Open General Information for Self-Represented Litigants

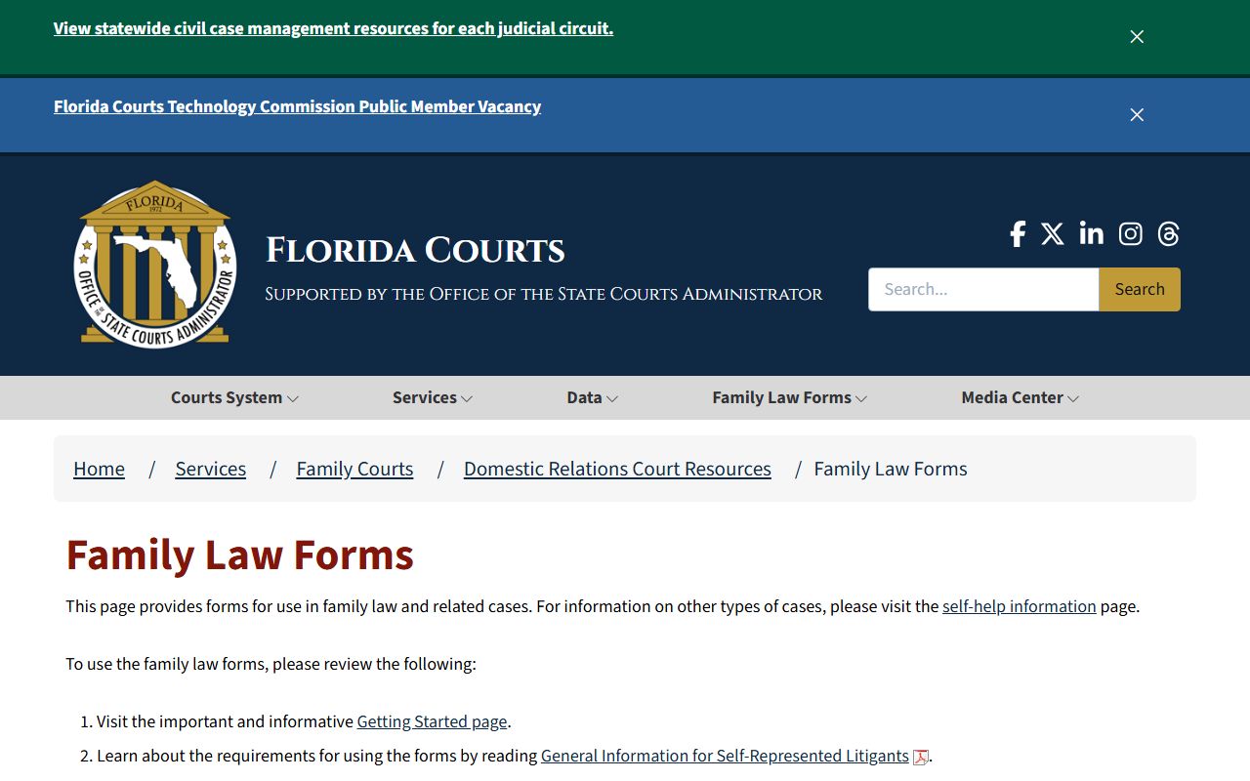coord(725,756)
